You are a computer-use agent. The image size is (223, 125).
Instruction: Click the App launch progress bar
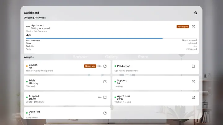111,38
